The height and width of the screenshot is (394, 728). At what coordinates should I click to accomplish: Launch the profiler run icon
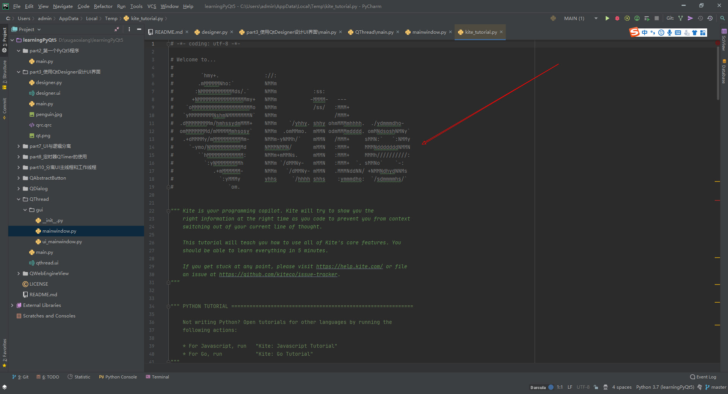(637, 18)
